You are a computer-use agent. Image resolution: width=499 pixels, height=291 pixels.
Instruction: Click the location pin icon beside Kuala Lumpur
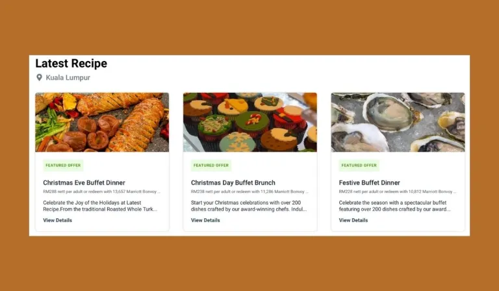click(x=39, y=77)
